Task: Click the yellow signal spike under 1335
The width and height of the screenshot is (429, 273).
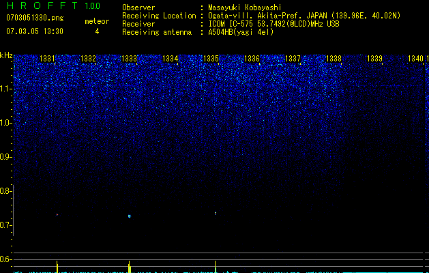Action: click(x=216, y=267)
